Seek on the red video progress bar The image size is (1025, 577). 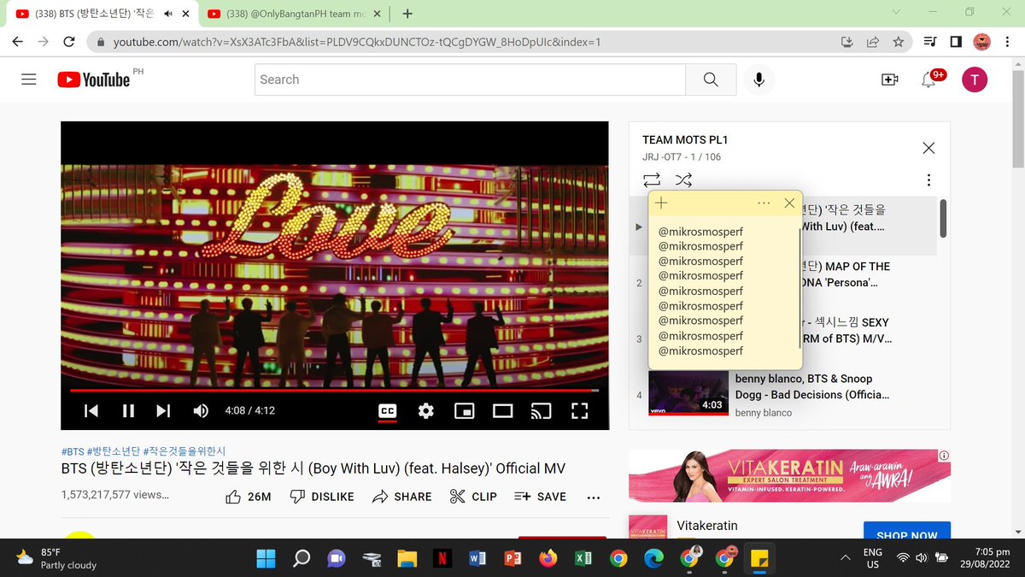tap(335, 391)
